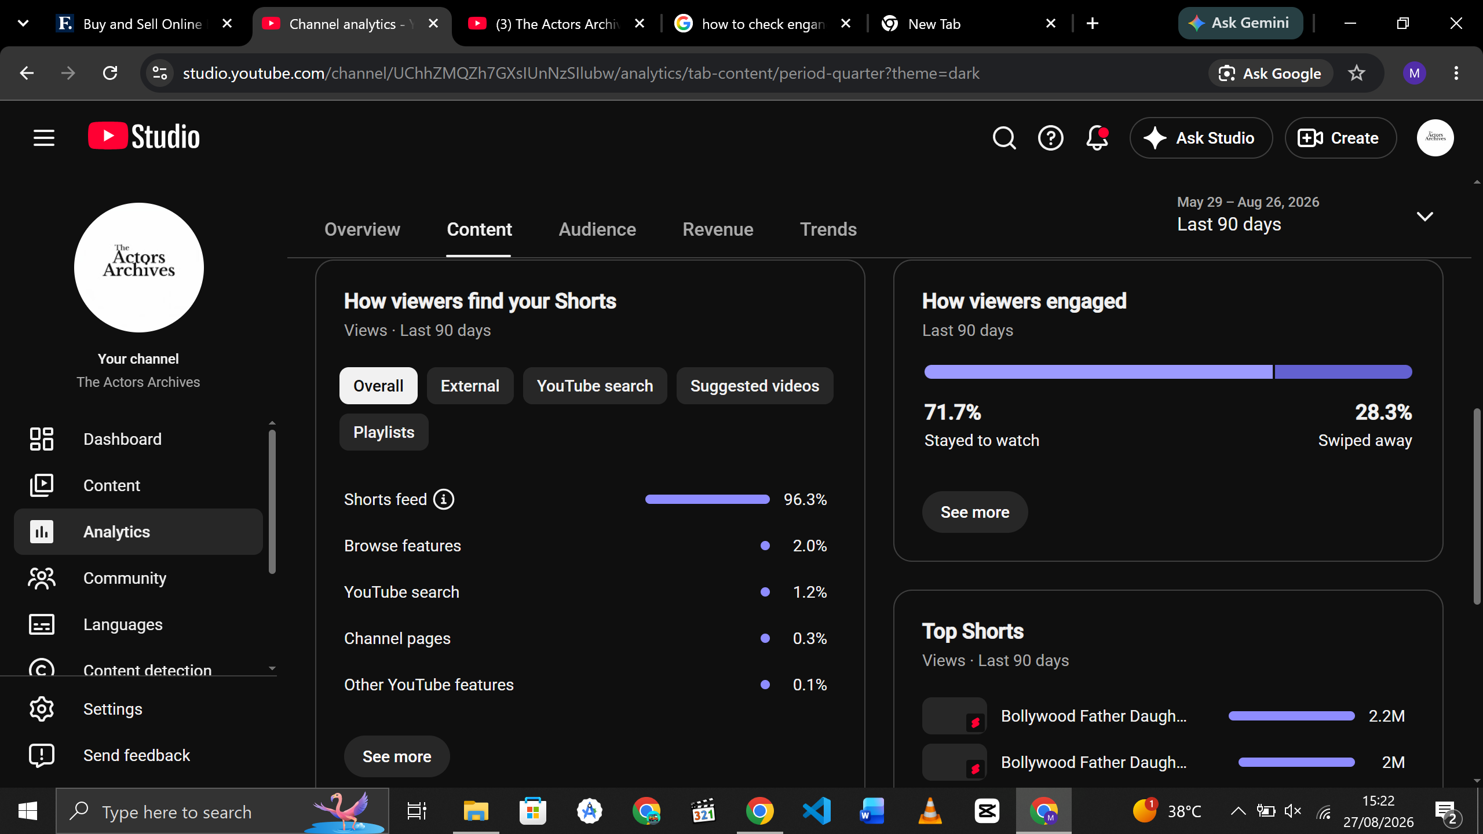Open VLC media player from taskbar
Viewport: 1483px width, 834px height.
930,811
